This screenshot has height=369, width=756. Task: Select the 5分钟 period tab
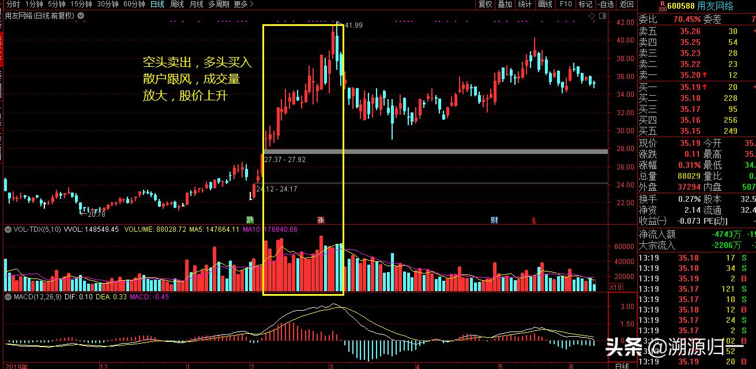[x=57, y=4]
